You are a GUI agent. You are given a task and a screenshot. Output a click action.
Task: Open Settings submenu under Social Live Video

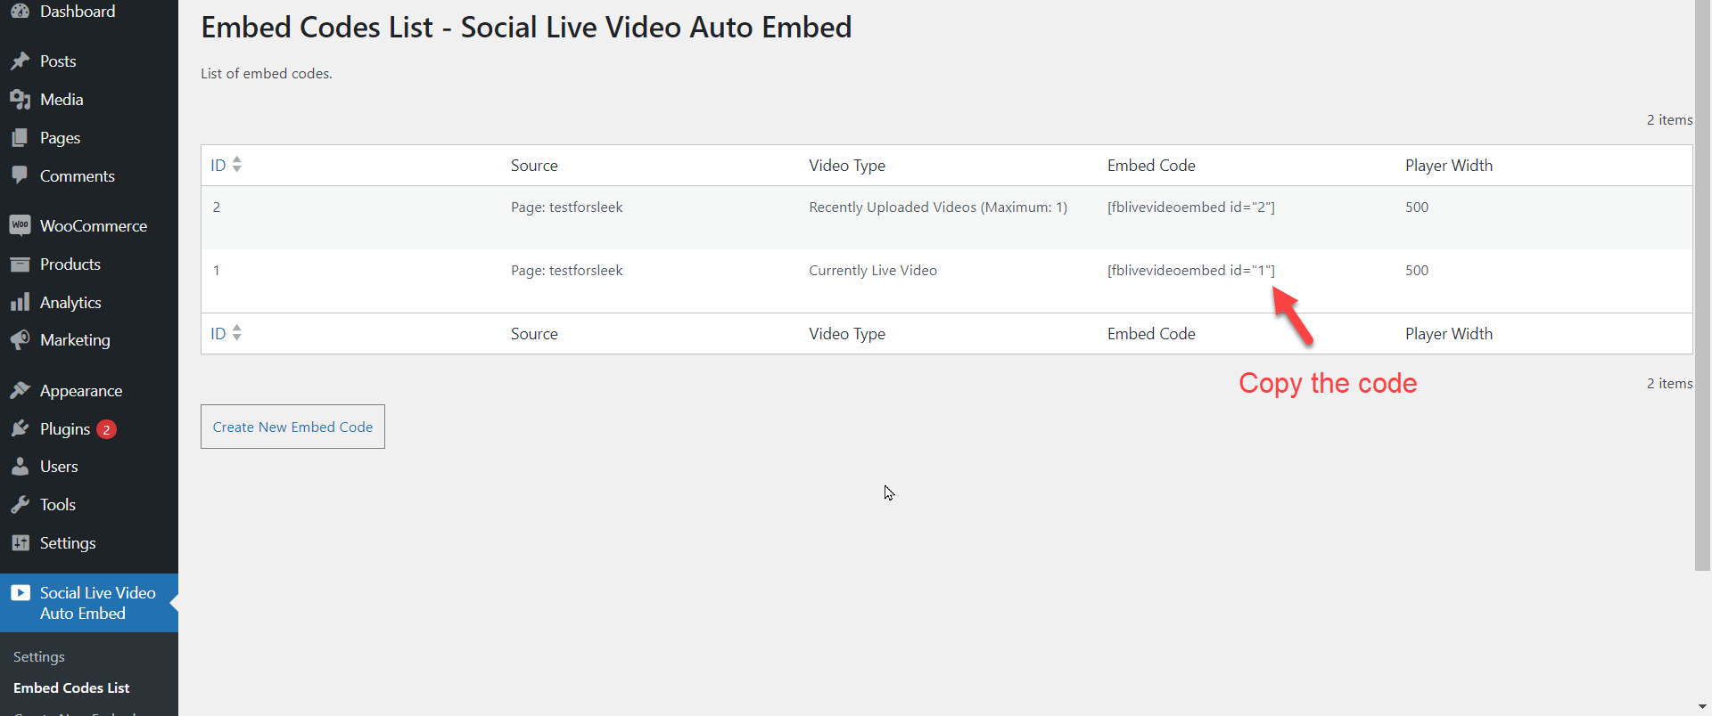(39, 657)
